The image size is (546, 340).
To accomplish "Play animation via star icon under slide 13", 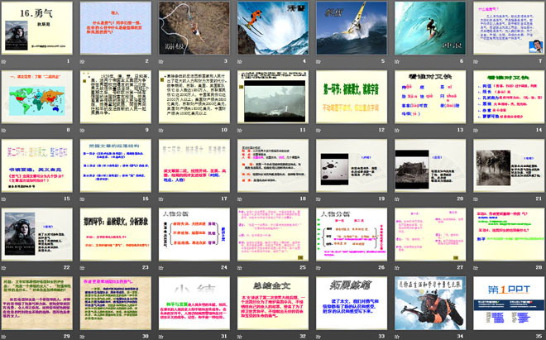I will point(397,130).
